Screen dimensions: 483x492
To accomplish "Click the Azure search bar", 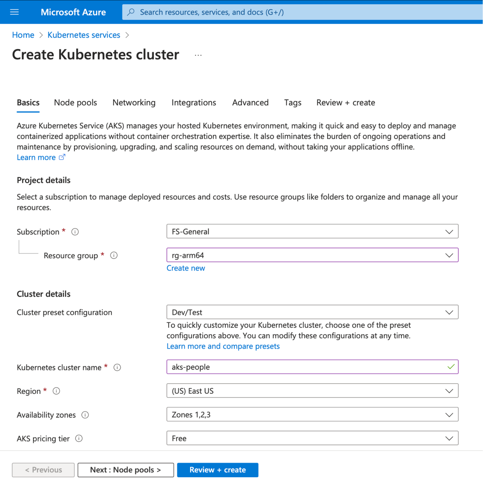I will pos(302,12).
